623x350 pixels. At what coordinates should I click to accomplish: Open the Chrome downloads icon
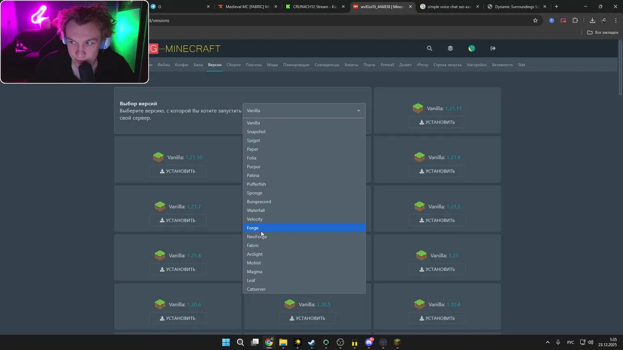(x=592, y=20)
